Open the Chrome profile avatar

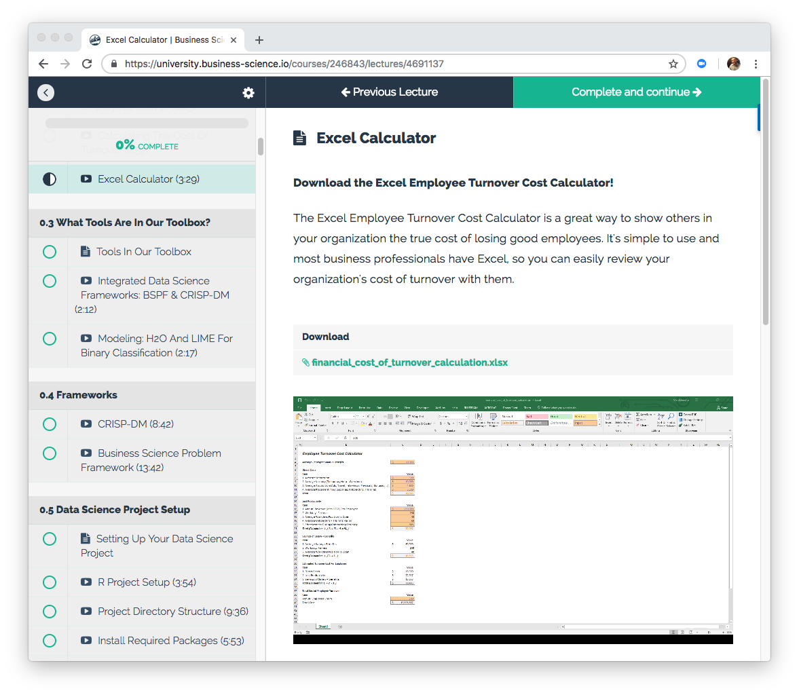(733, 64)
